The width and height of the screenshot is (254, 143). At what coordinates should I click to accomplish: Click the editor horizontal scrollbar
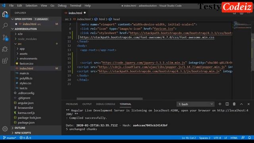(110, 99)
